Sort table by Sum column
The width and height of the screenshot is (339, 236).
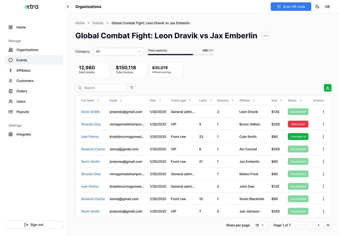[x=277, y=100]
